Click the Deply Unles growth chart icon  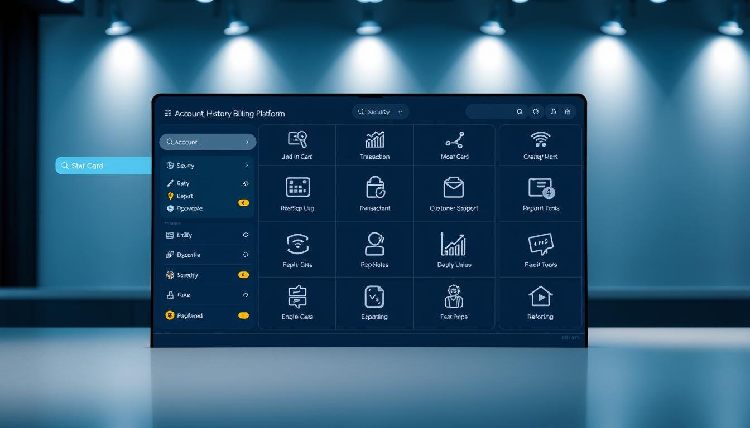[x=453, y=244]
